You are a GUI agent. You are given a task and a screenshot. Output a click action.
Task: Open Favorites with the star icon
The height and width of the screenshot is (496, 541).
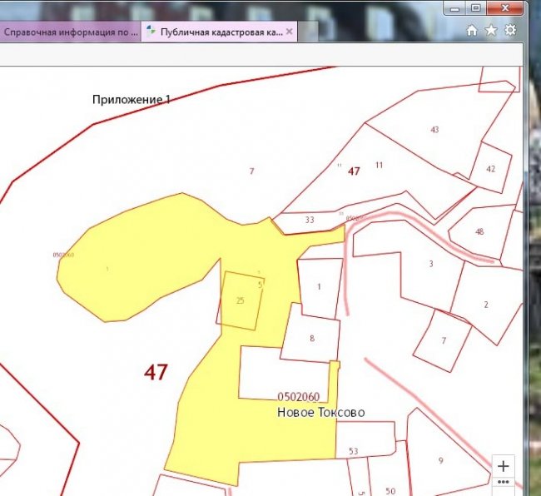point(491,30)
